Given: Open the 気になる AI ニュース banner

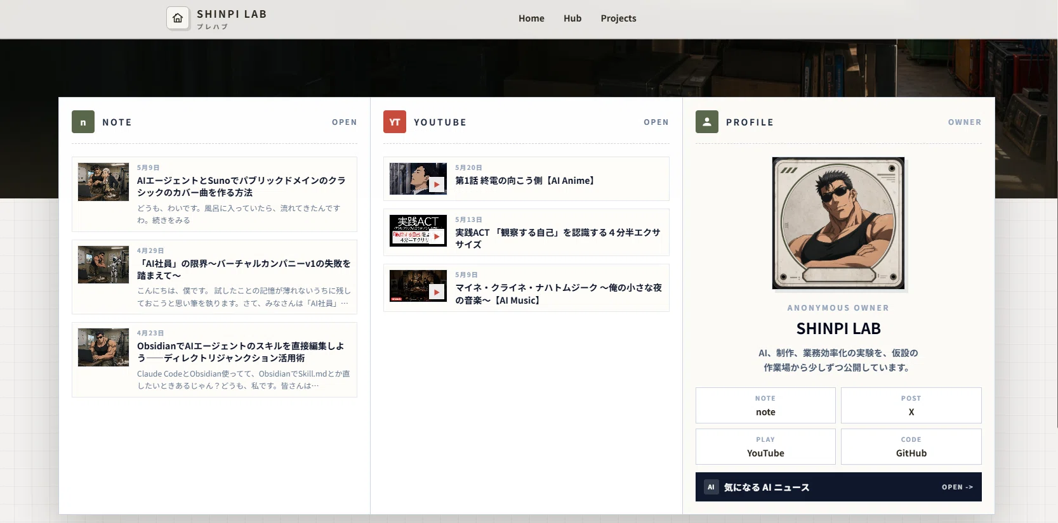Looking at the screenshot, I should [x=838, y=487].
